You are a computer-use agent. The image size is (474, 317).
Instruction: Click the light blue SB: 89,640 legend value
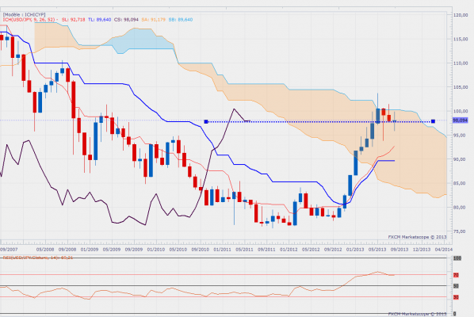click(181, 20)
